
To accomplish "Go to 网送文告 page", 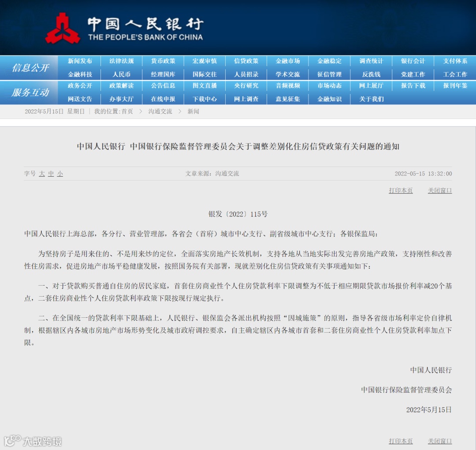I will pyautogui.click(x=80, y=99).
